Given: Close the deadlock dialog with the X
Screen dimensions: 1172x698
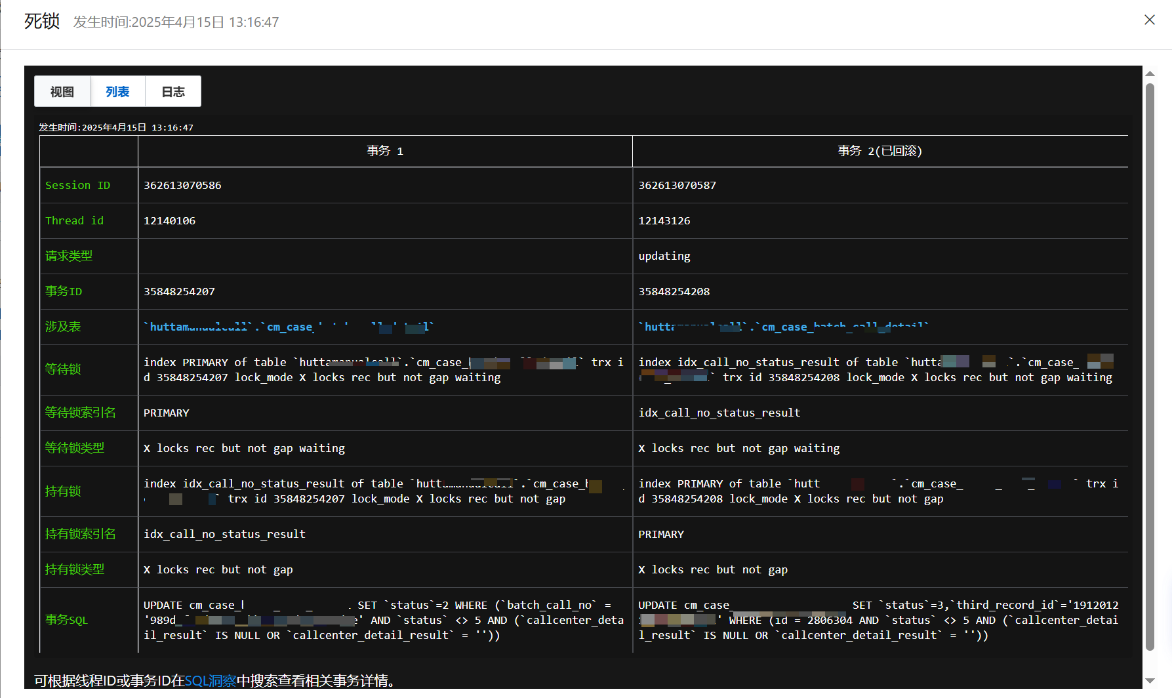Looking at the screenshot, I should coord(1149,20).
